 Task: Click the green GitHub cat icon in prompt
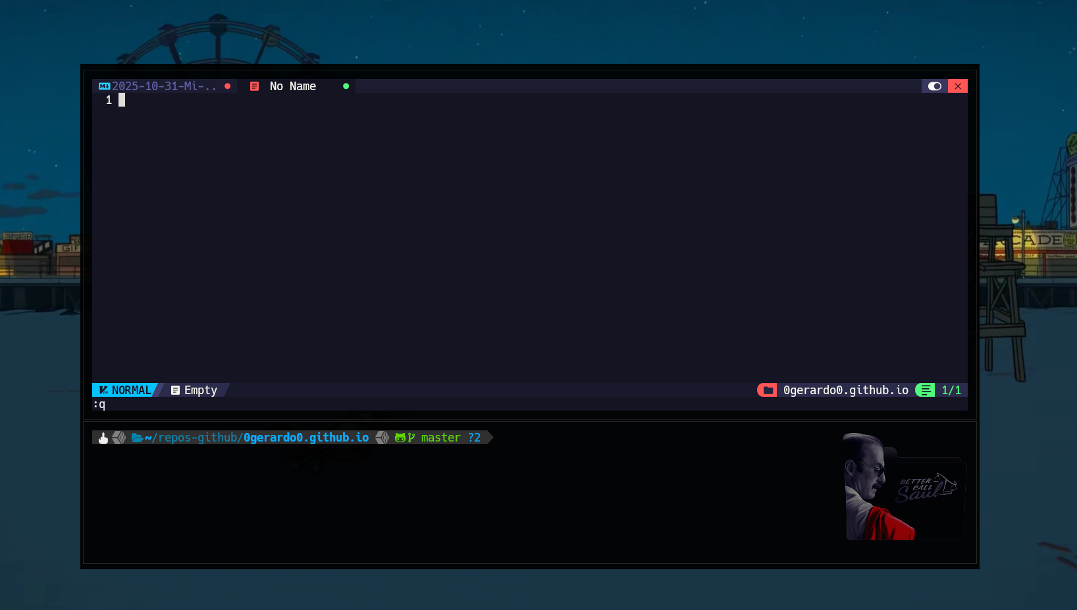coord(400,438)
